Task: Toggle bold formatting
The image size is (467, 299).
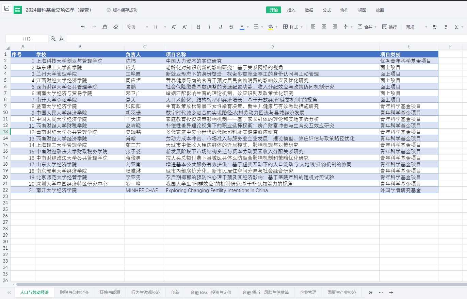Action: click(198, 27)
